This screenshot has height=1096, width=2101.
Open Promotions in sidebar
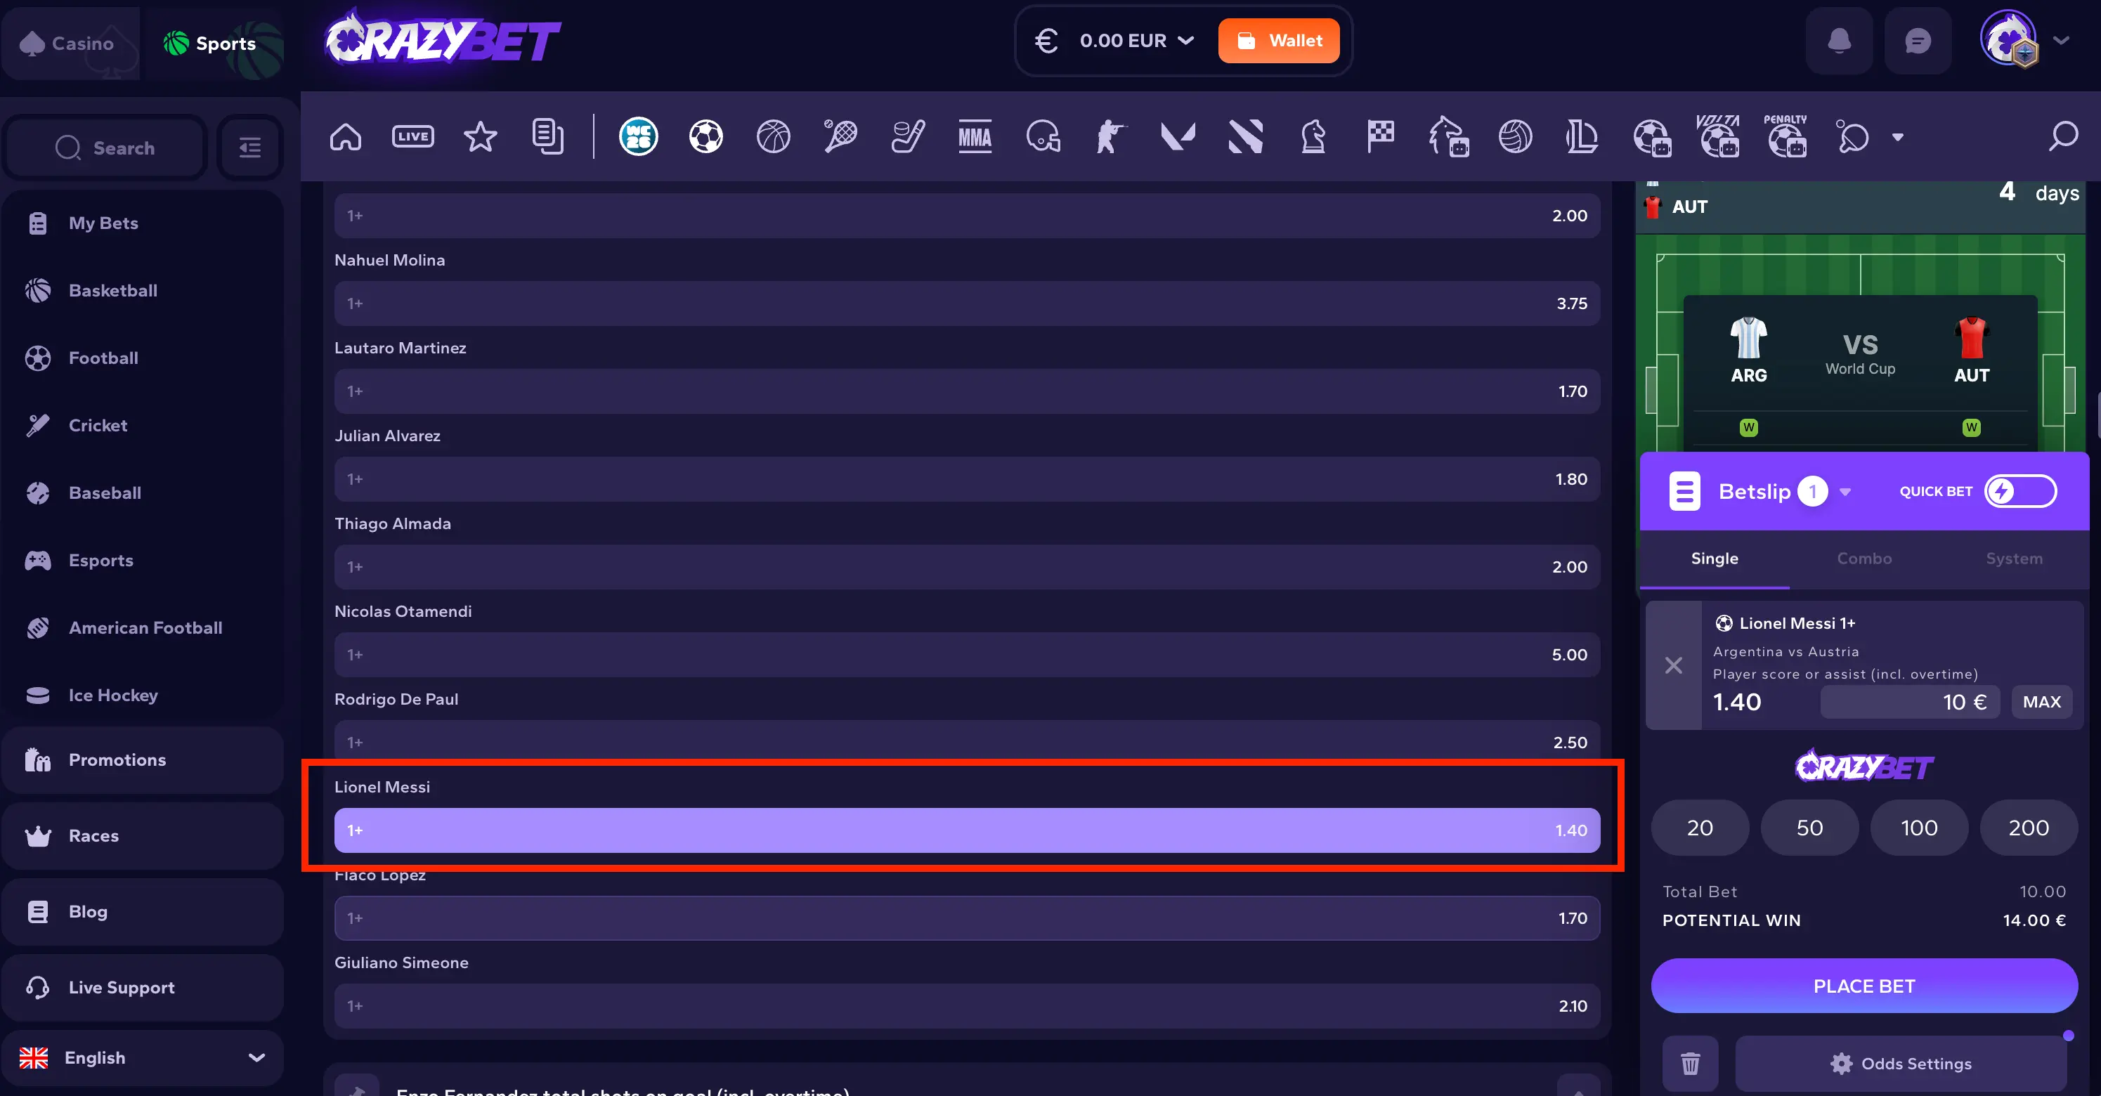coord(142,760)
